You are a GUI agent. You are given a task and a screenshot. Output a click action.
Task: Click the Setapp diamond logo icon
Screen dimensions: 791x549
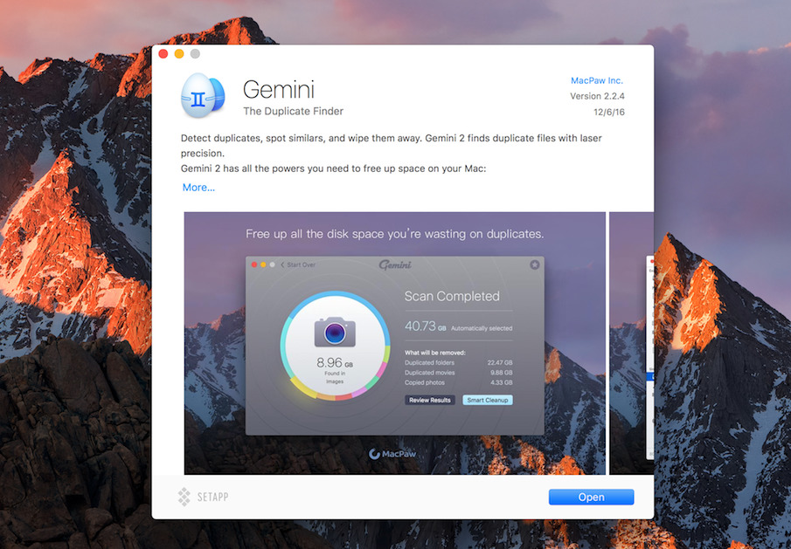coord(184,497)
